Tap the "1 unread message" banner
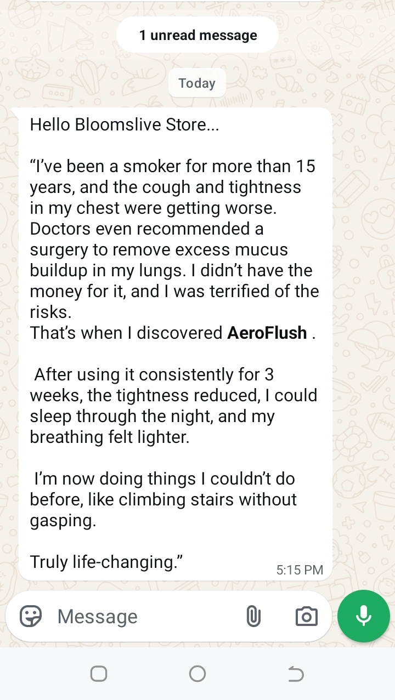The image size is (395, 700). [198, 35]
